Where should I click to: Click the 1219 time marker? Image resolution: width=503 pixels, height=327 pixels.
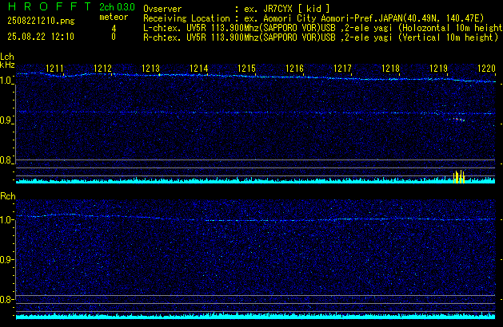[x=438, y=69]
